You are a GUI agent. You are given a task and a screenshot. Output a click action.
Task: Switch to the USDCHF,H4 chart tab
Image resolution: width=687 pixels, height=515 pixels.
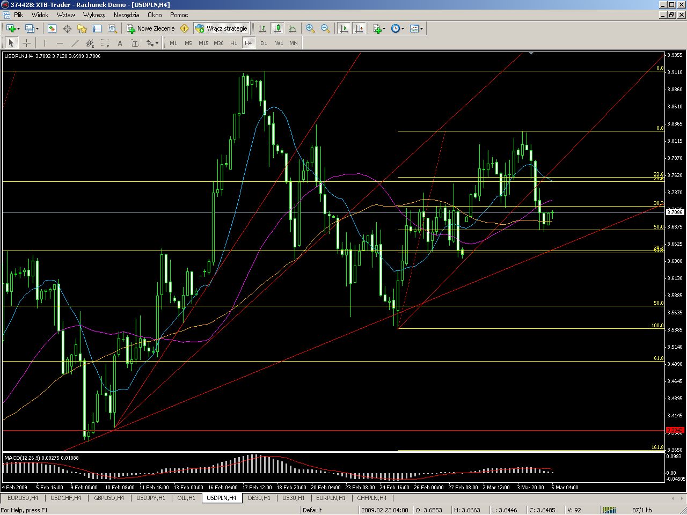pos(66,498)
